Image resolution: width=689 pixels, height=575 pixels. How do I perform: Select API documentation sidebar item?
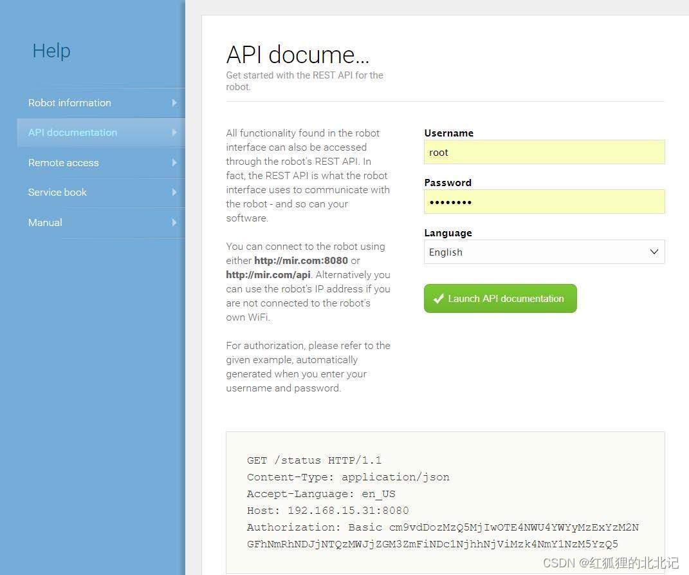[101, 133]
